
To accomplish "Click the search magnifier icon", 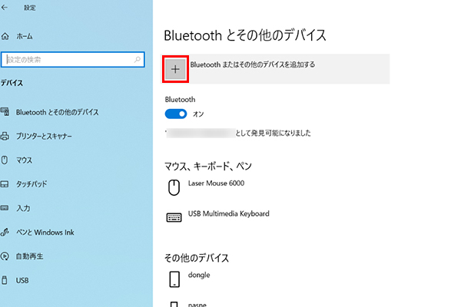I will pyautogui.click(x=137, y=60).
